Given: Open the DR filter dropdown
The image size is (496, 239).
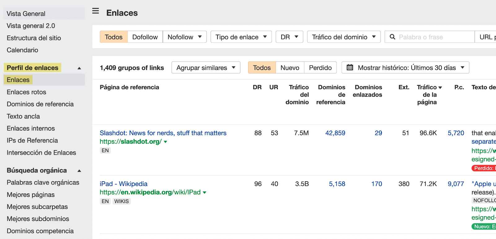Looking at the screenshot, I should tap(289, 37).
